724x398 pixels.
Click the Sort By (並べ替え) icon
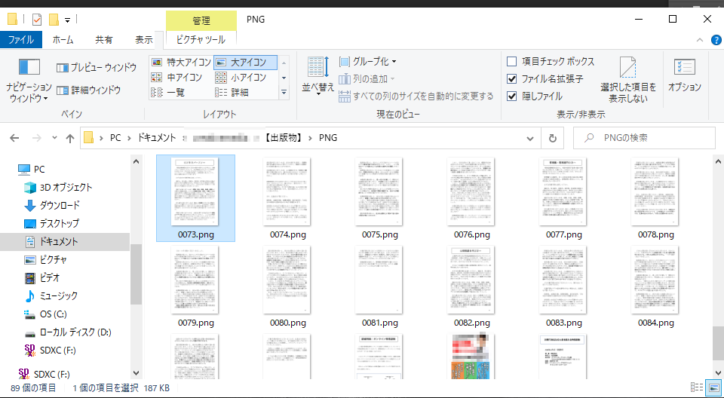tap(318, 69)
